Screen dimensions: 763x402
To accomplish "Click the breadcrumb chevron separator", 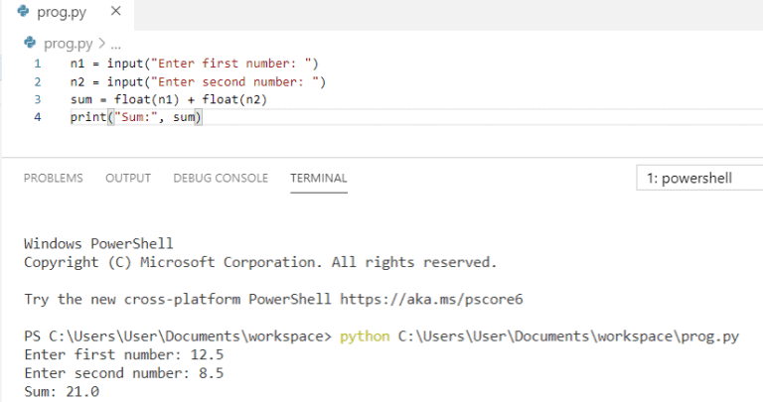I will point(101,44).
